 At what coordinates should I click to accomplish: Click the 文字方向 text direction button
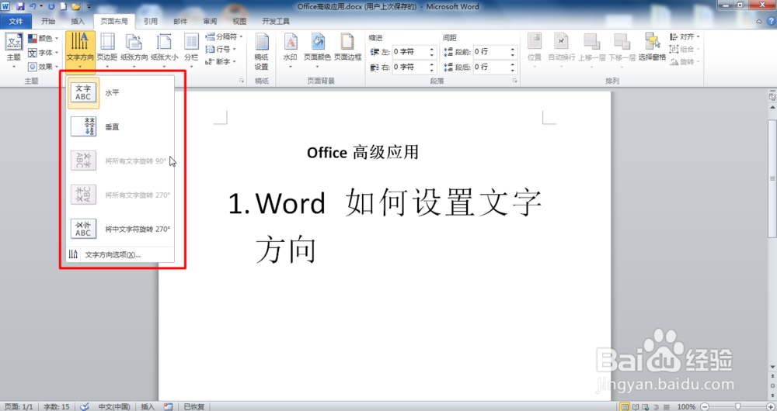click(x=80, y=51)
